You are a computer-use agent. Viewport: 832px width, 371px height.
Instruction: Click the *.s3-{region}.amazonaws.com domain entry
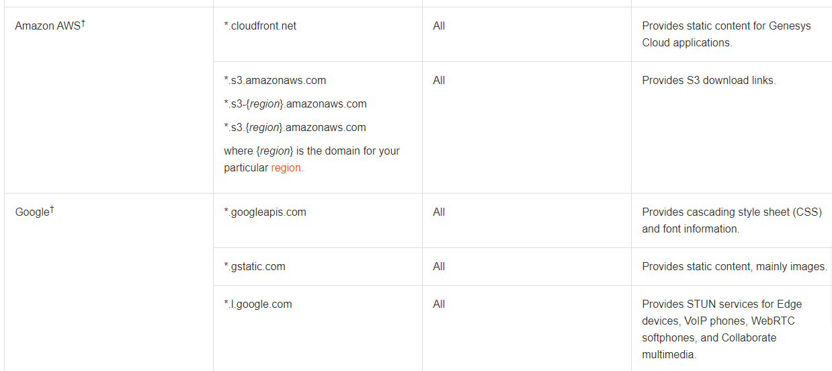pyautogui.click(x=295, y=104)
